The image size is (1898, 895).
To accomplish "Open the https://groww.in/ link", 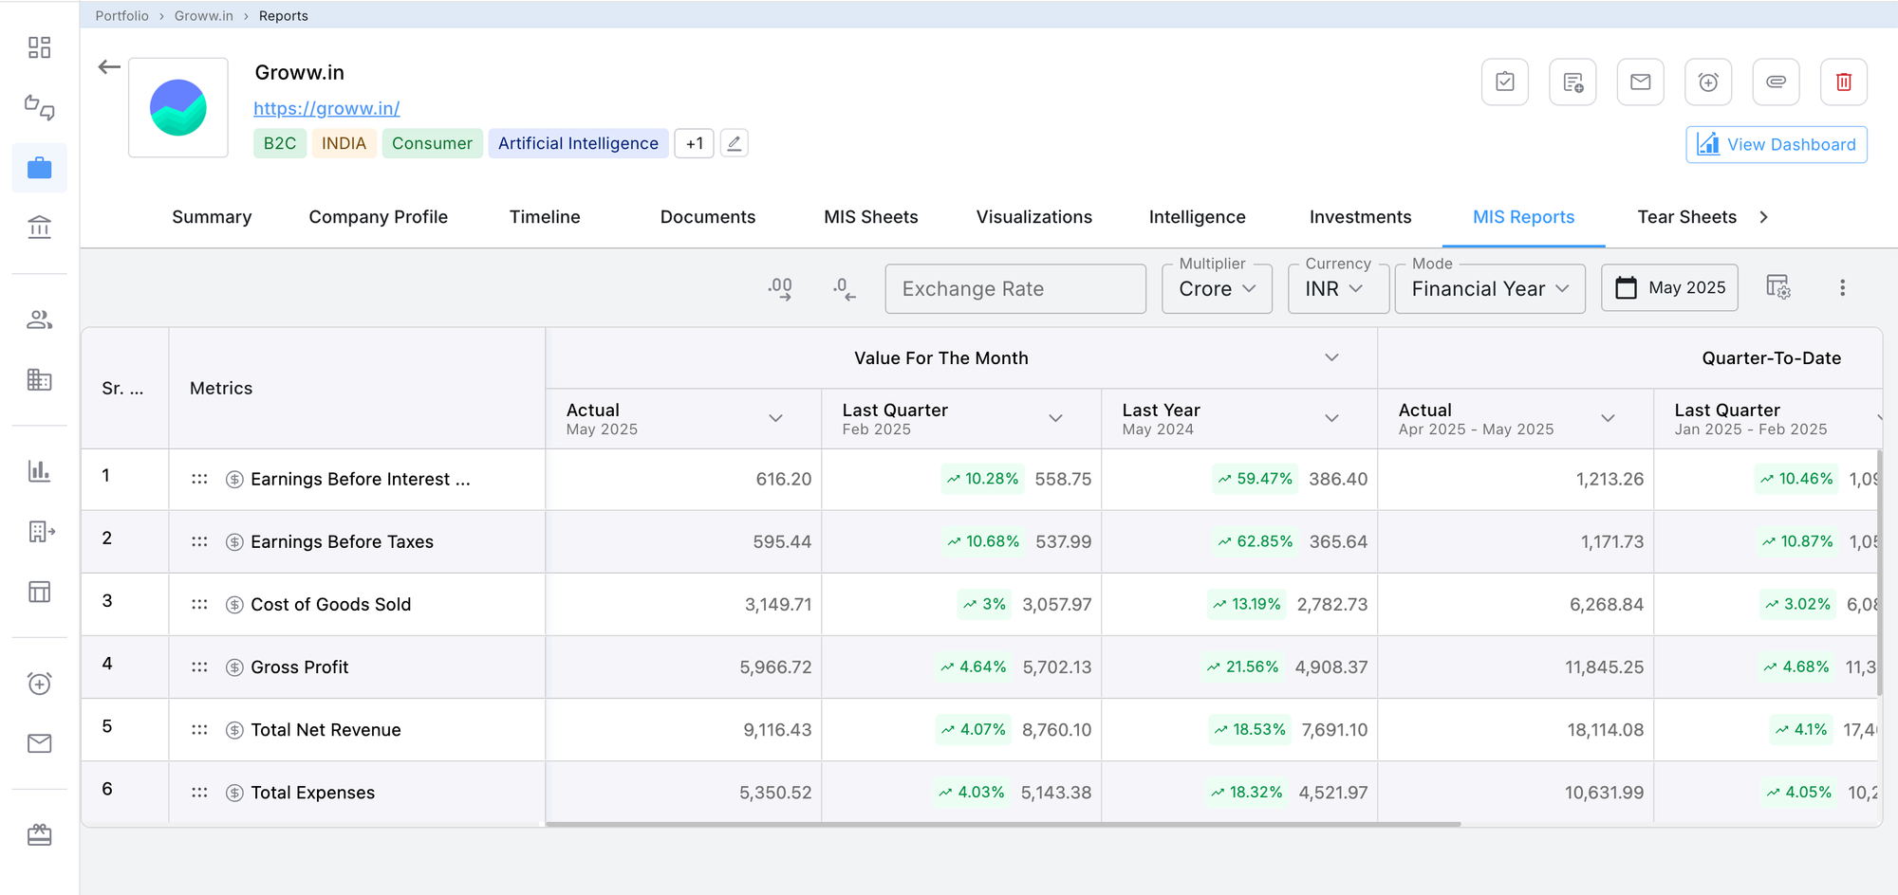I will 326,108.
